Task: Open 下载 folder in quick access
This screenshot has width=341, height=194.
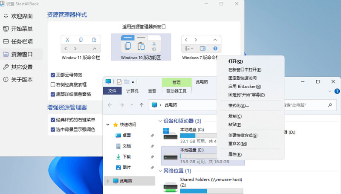Action: [x=127, y=157]
